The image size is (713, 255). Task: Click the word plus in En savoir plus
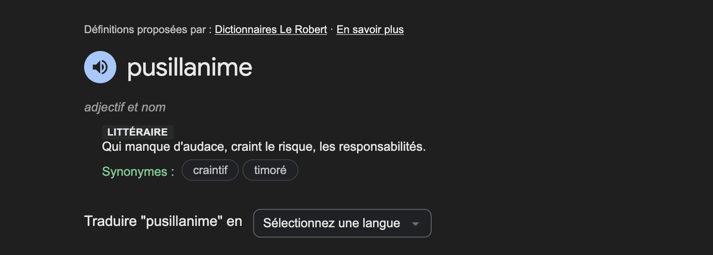pos(394,30)
